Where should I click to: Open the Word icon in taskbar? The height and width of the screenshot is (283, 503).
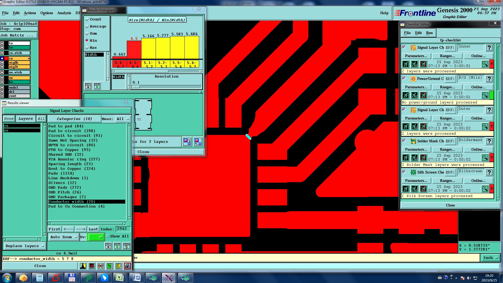(x=137, y=277)
